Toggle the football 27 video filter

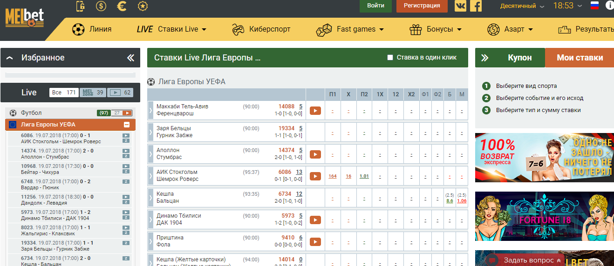(122, 113)
